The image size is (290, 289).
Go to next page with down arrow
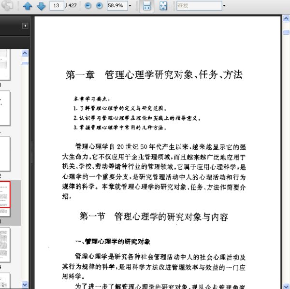click(x=41, y=6)
